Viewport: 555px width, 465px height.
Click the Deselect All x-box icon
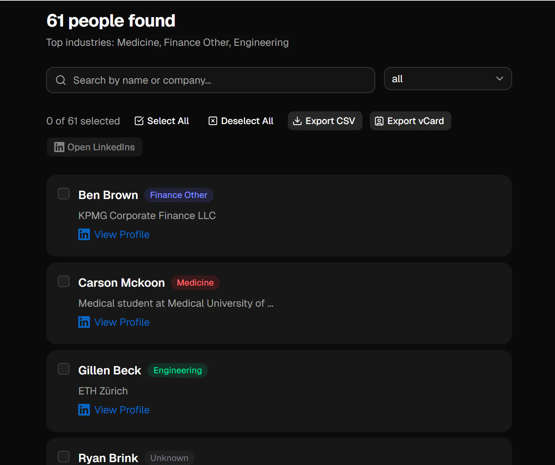tap(213, 121)
